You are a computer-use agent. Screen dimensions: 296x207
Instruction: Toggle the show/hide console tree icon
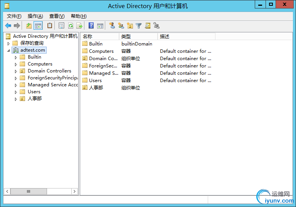coord(38,26)
